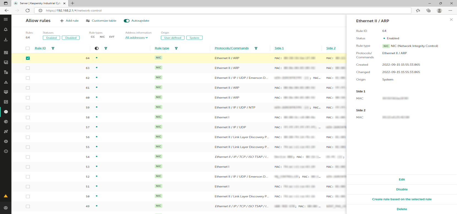Click the info icon in sidebar
Image resolution: width=457 pixels, height=214 pixels.
point(6,151)
